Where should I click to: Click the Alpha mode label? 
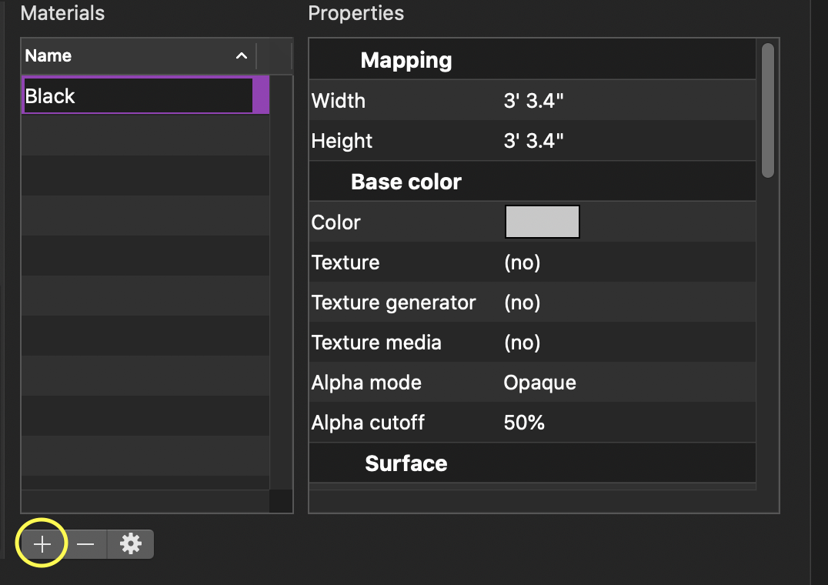click(x=366, y=383)
